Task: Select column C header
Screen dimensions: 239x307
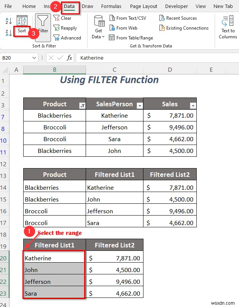Action: [x=115, y=70]
